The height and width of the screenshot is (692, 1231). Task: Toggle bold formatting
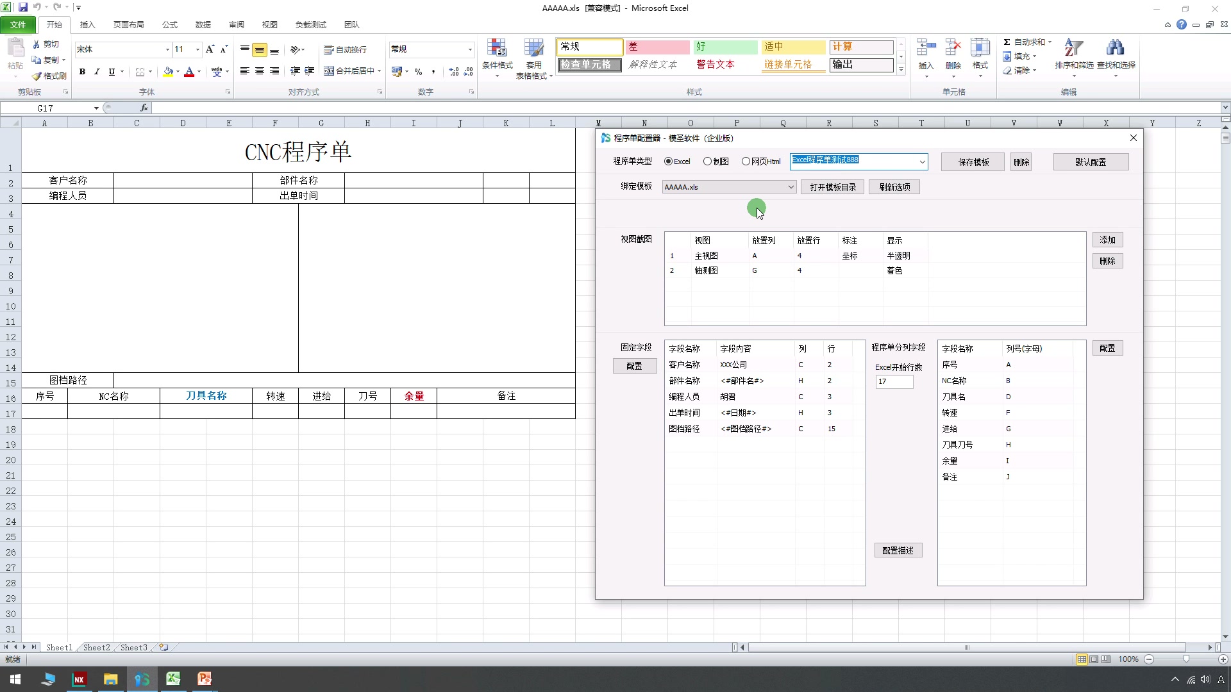click(x=82, y=72)
